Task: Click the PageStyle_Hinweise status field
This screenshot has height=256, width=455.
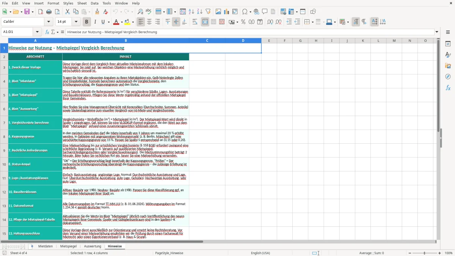Action: pos(169,253)
